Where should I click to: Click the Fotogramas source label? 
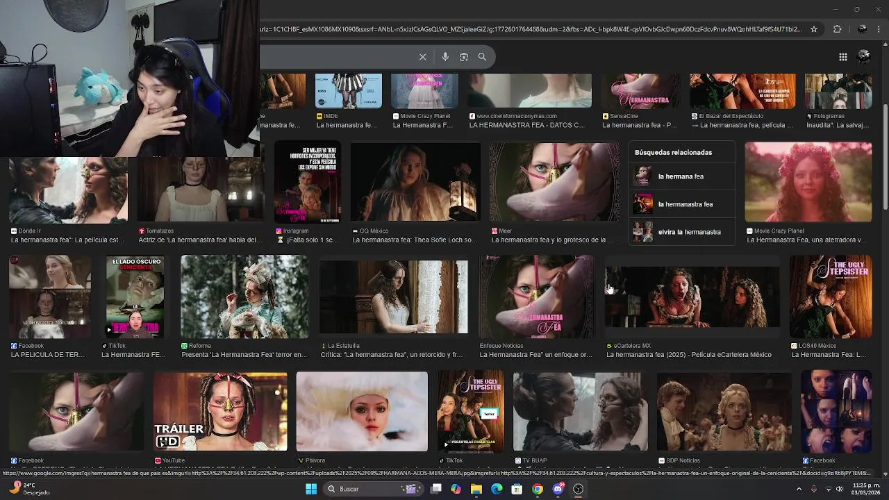[x=825, y=116]
